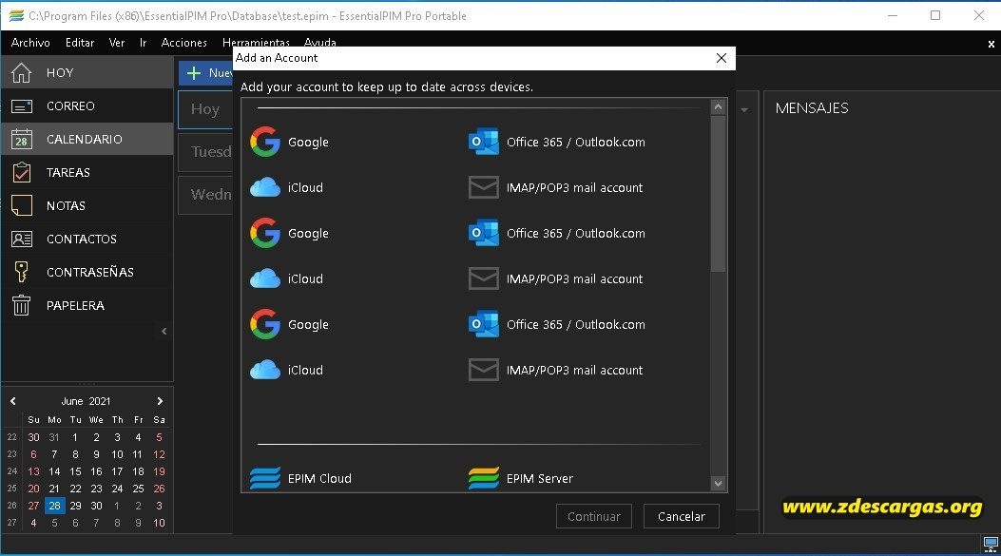Select June 23 in the mini calendar

pos(96,489)
